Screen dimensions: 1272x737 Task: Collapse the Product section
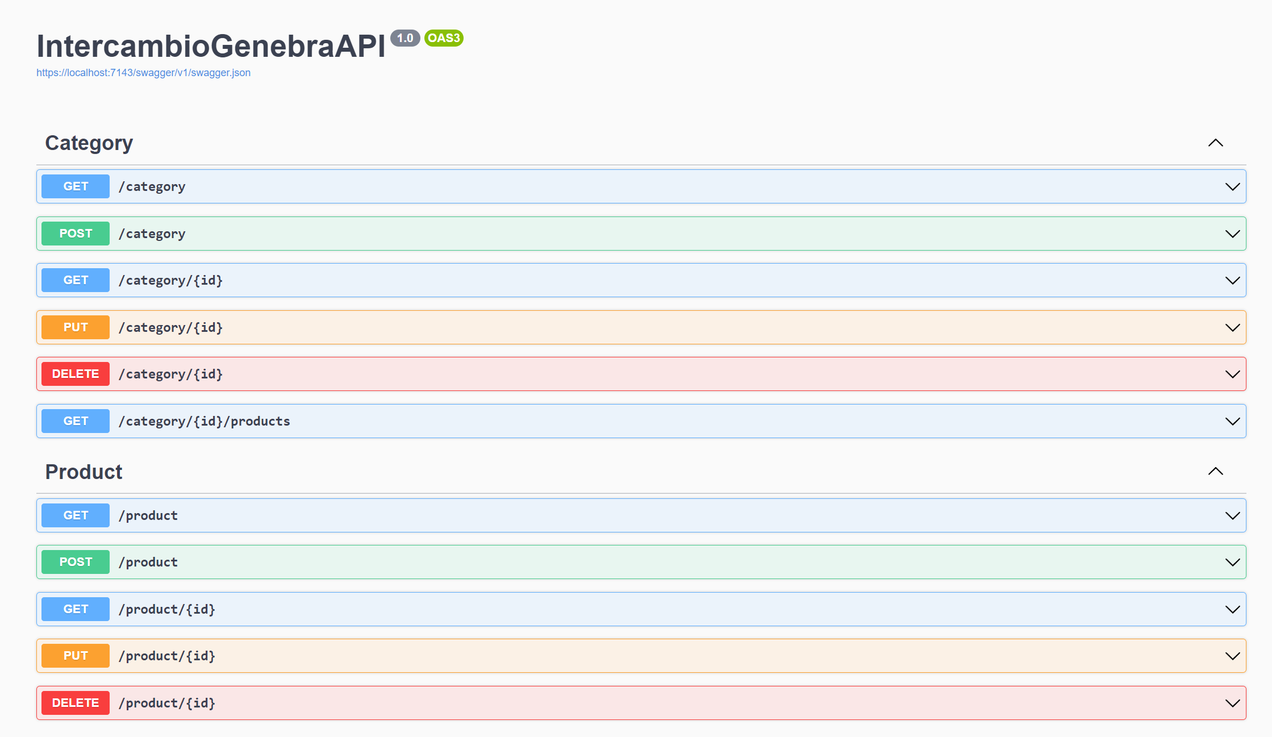tap(1216, 471)
